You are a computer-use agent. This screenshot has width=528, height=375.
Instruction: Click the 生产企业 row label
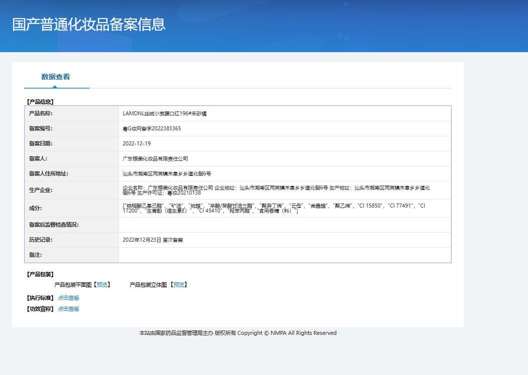41,191
